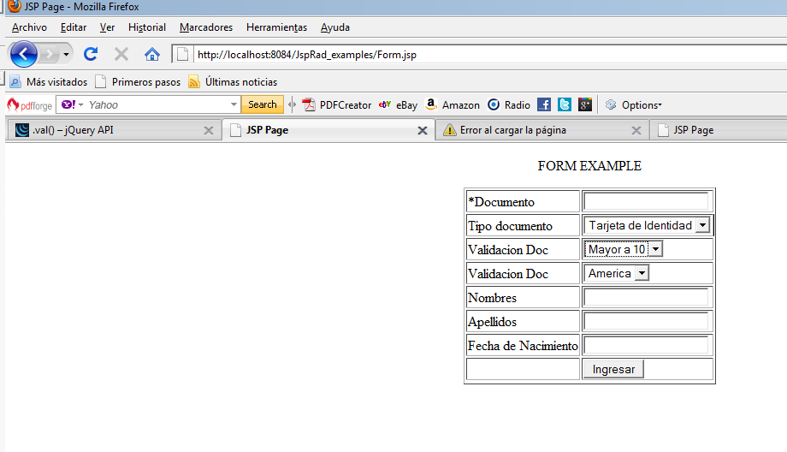The width and height of the screenshot is (787, 452).
Task: Click the browser Back arrow button
Action: [23, 54]
